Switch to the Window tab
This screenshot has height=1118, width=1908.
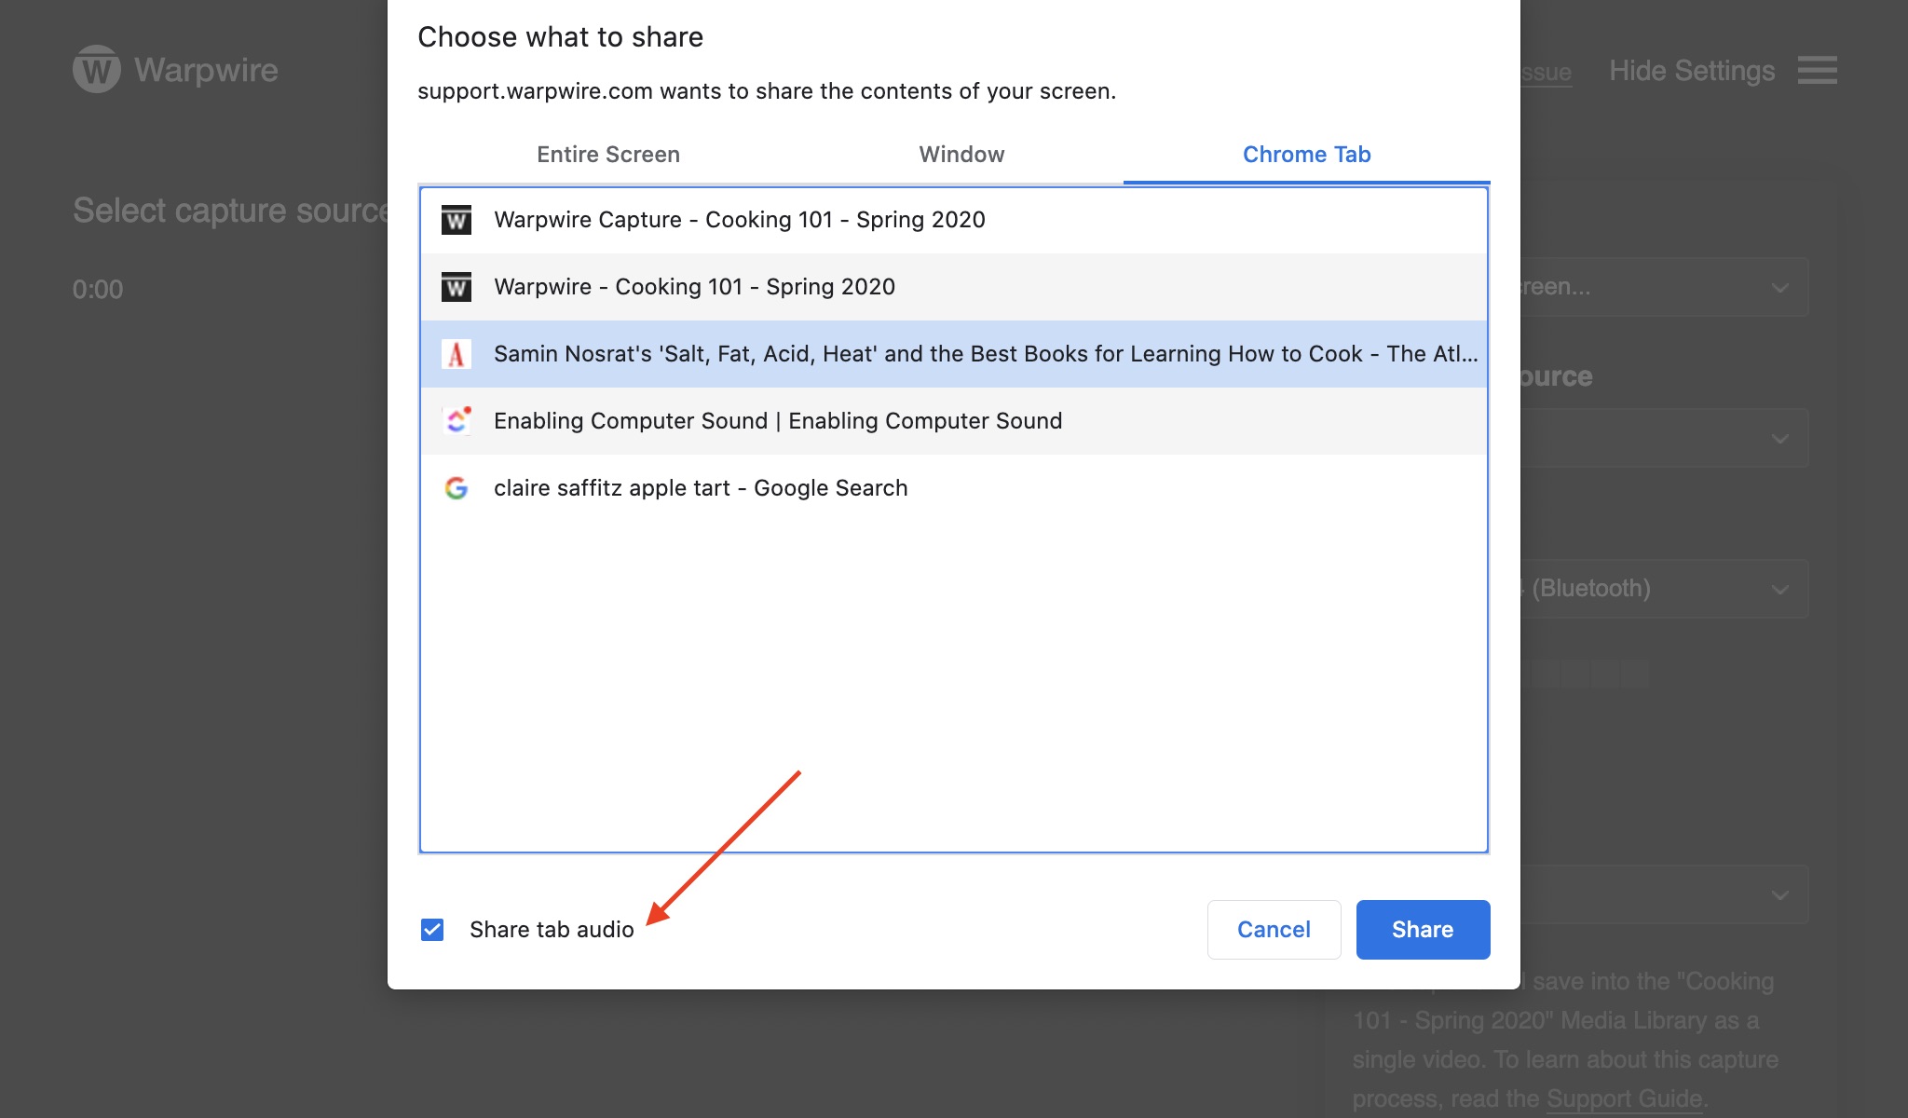pyautogui.click(x=961, y=155)
